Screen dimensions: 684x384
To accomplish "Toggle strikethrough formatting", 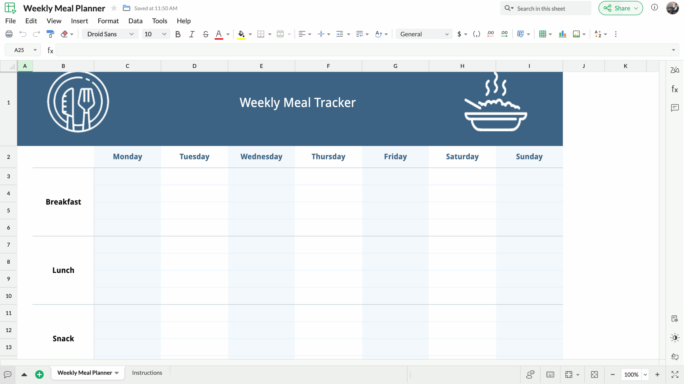I will pos(205,34).
